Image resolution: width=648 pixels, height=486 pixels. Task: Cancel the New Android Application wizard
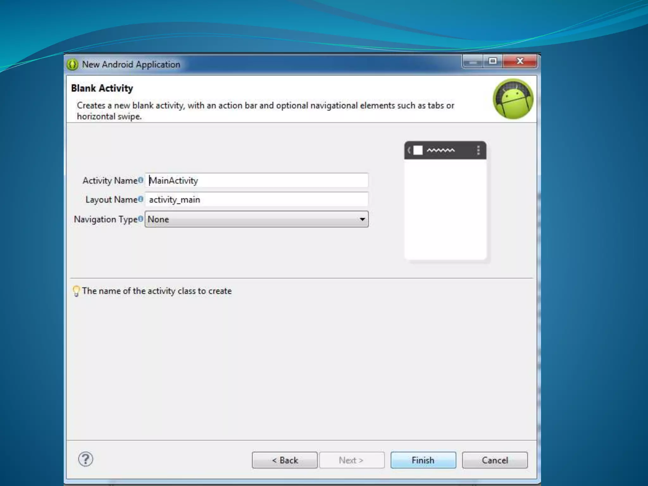point(495,460)
